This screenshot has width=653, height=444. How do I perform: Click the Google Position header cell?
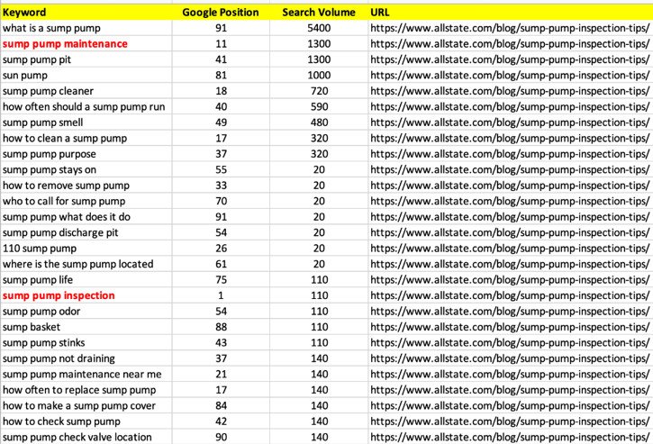tap(221, 12)
